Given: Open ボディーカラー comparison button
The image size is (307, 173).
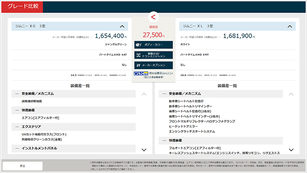Looking at the screenshot, I should point(153,45).
